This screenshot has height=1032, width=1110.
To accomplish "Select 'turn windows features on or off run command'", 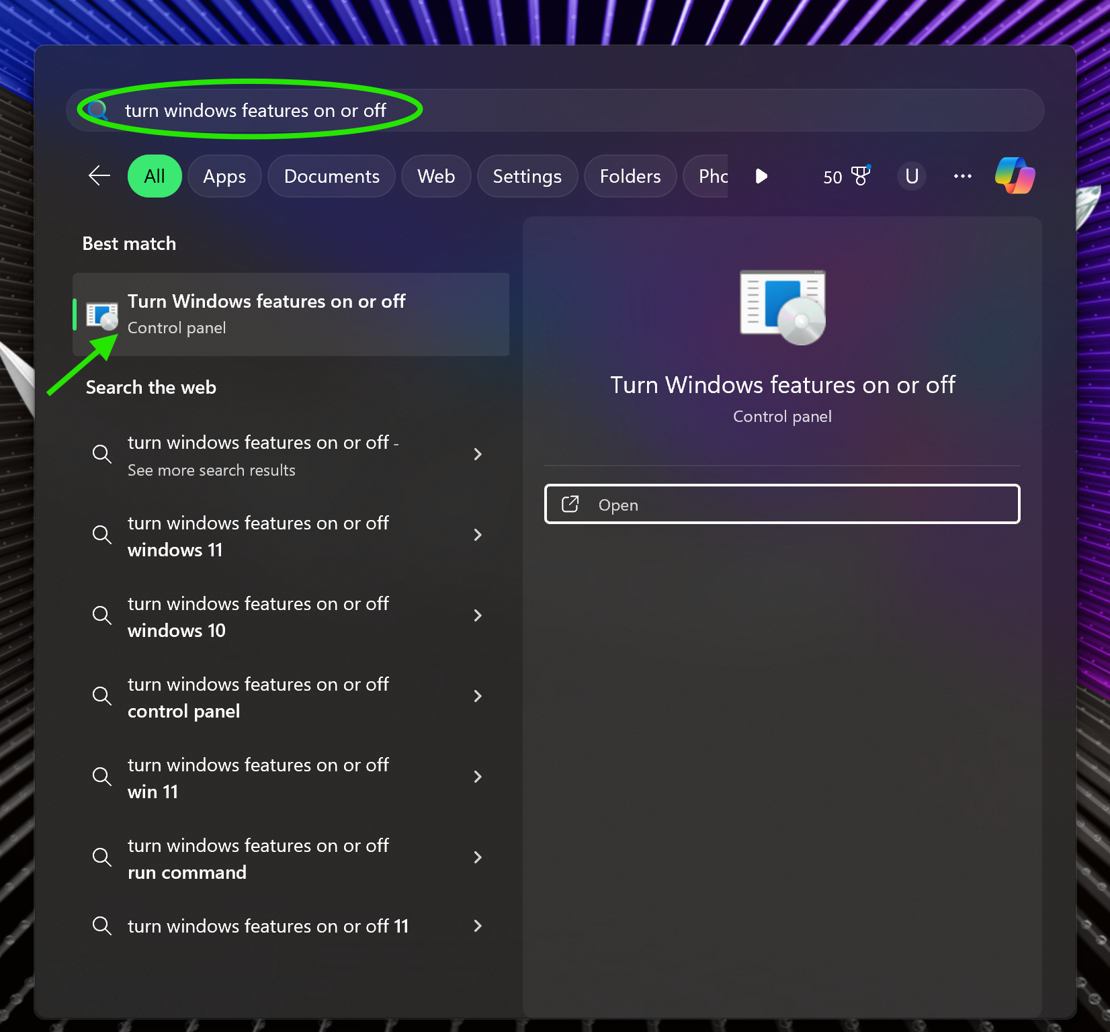I will point(291,858).
